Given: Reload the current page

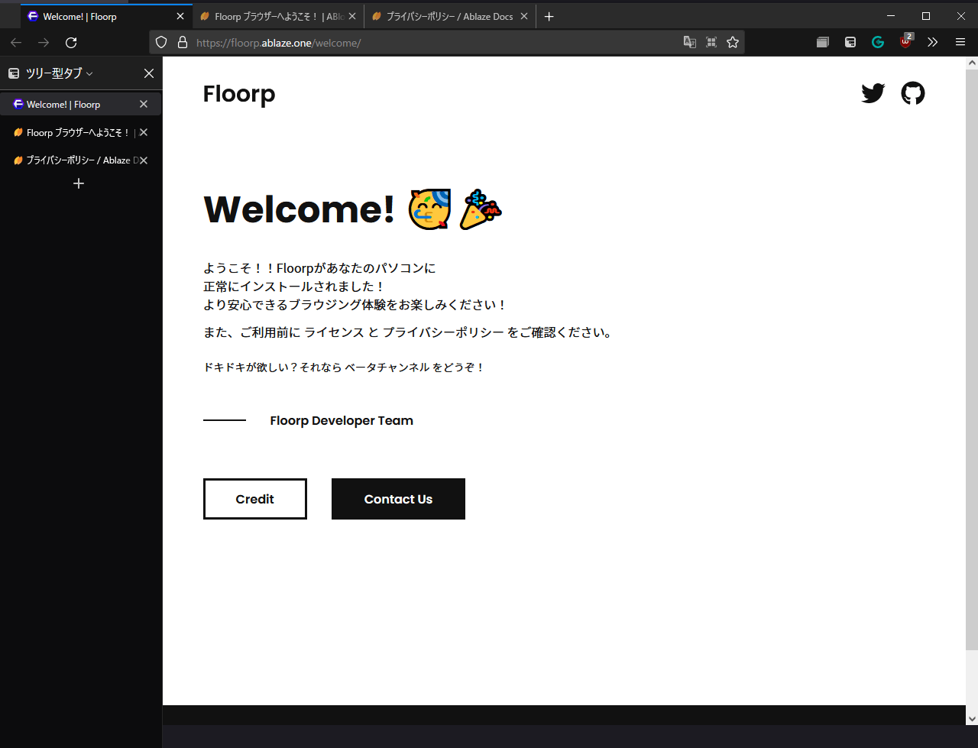Looking at the screenshot, I should [71, 43].
